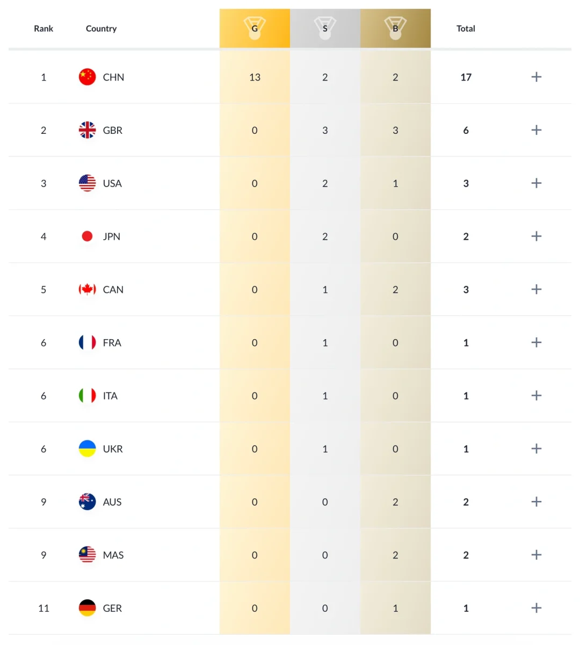Click the Malaysia flag icon
This screenshot has height=645, width=580.
[87, 555]
